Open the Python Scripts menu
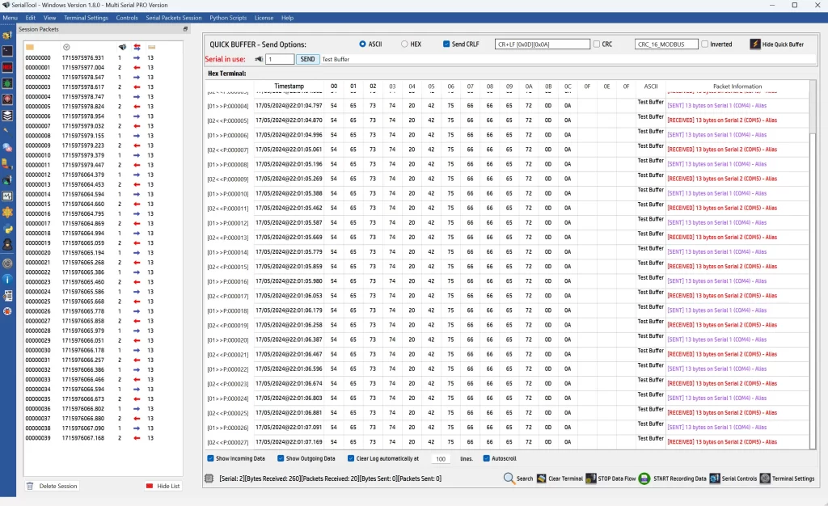 click(x=228, y=18)
